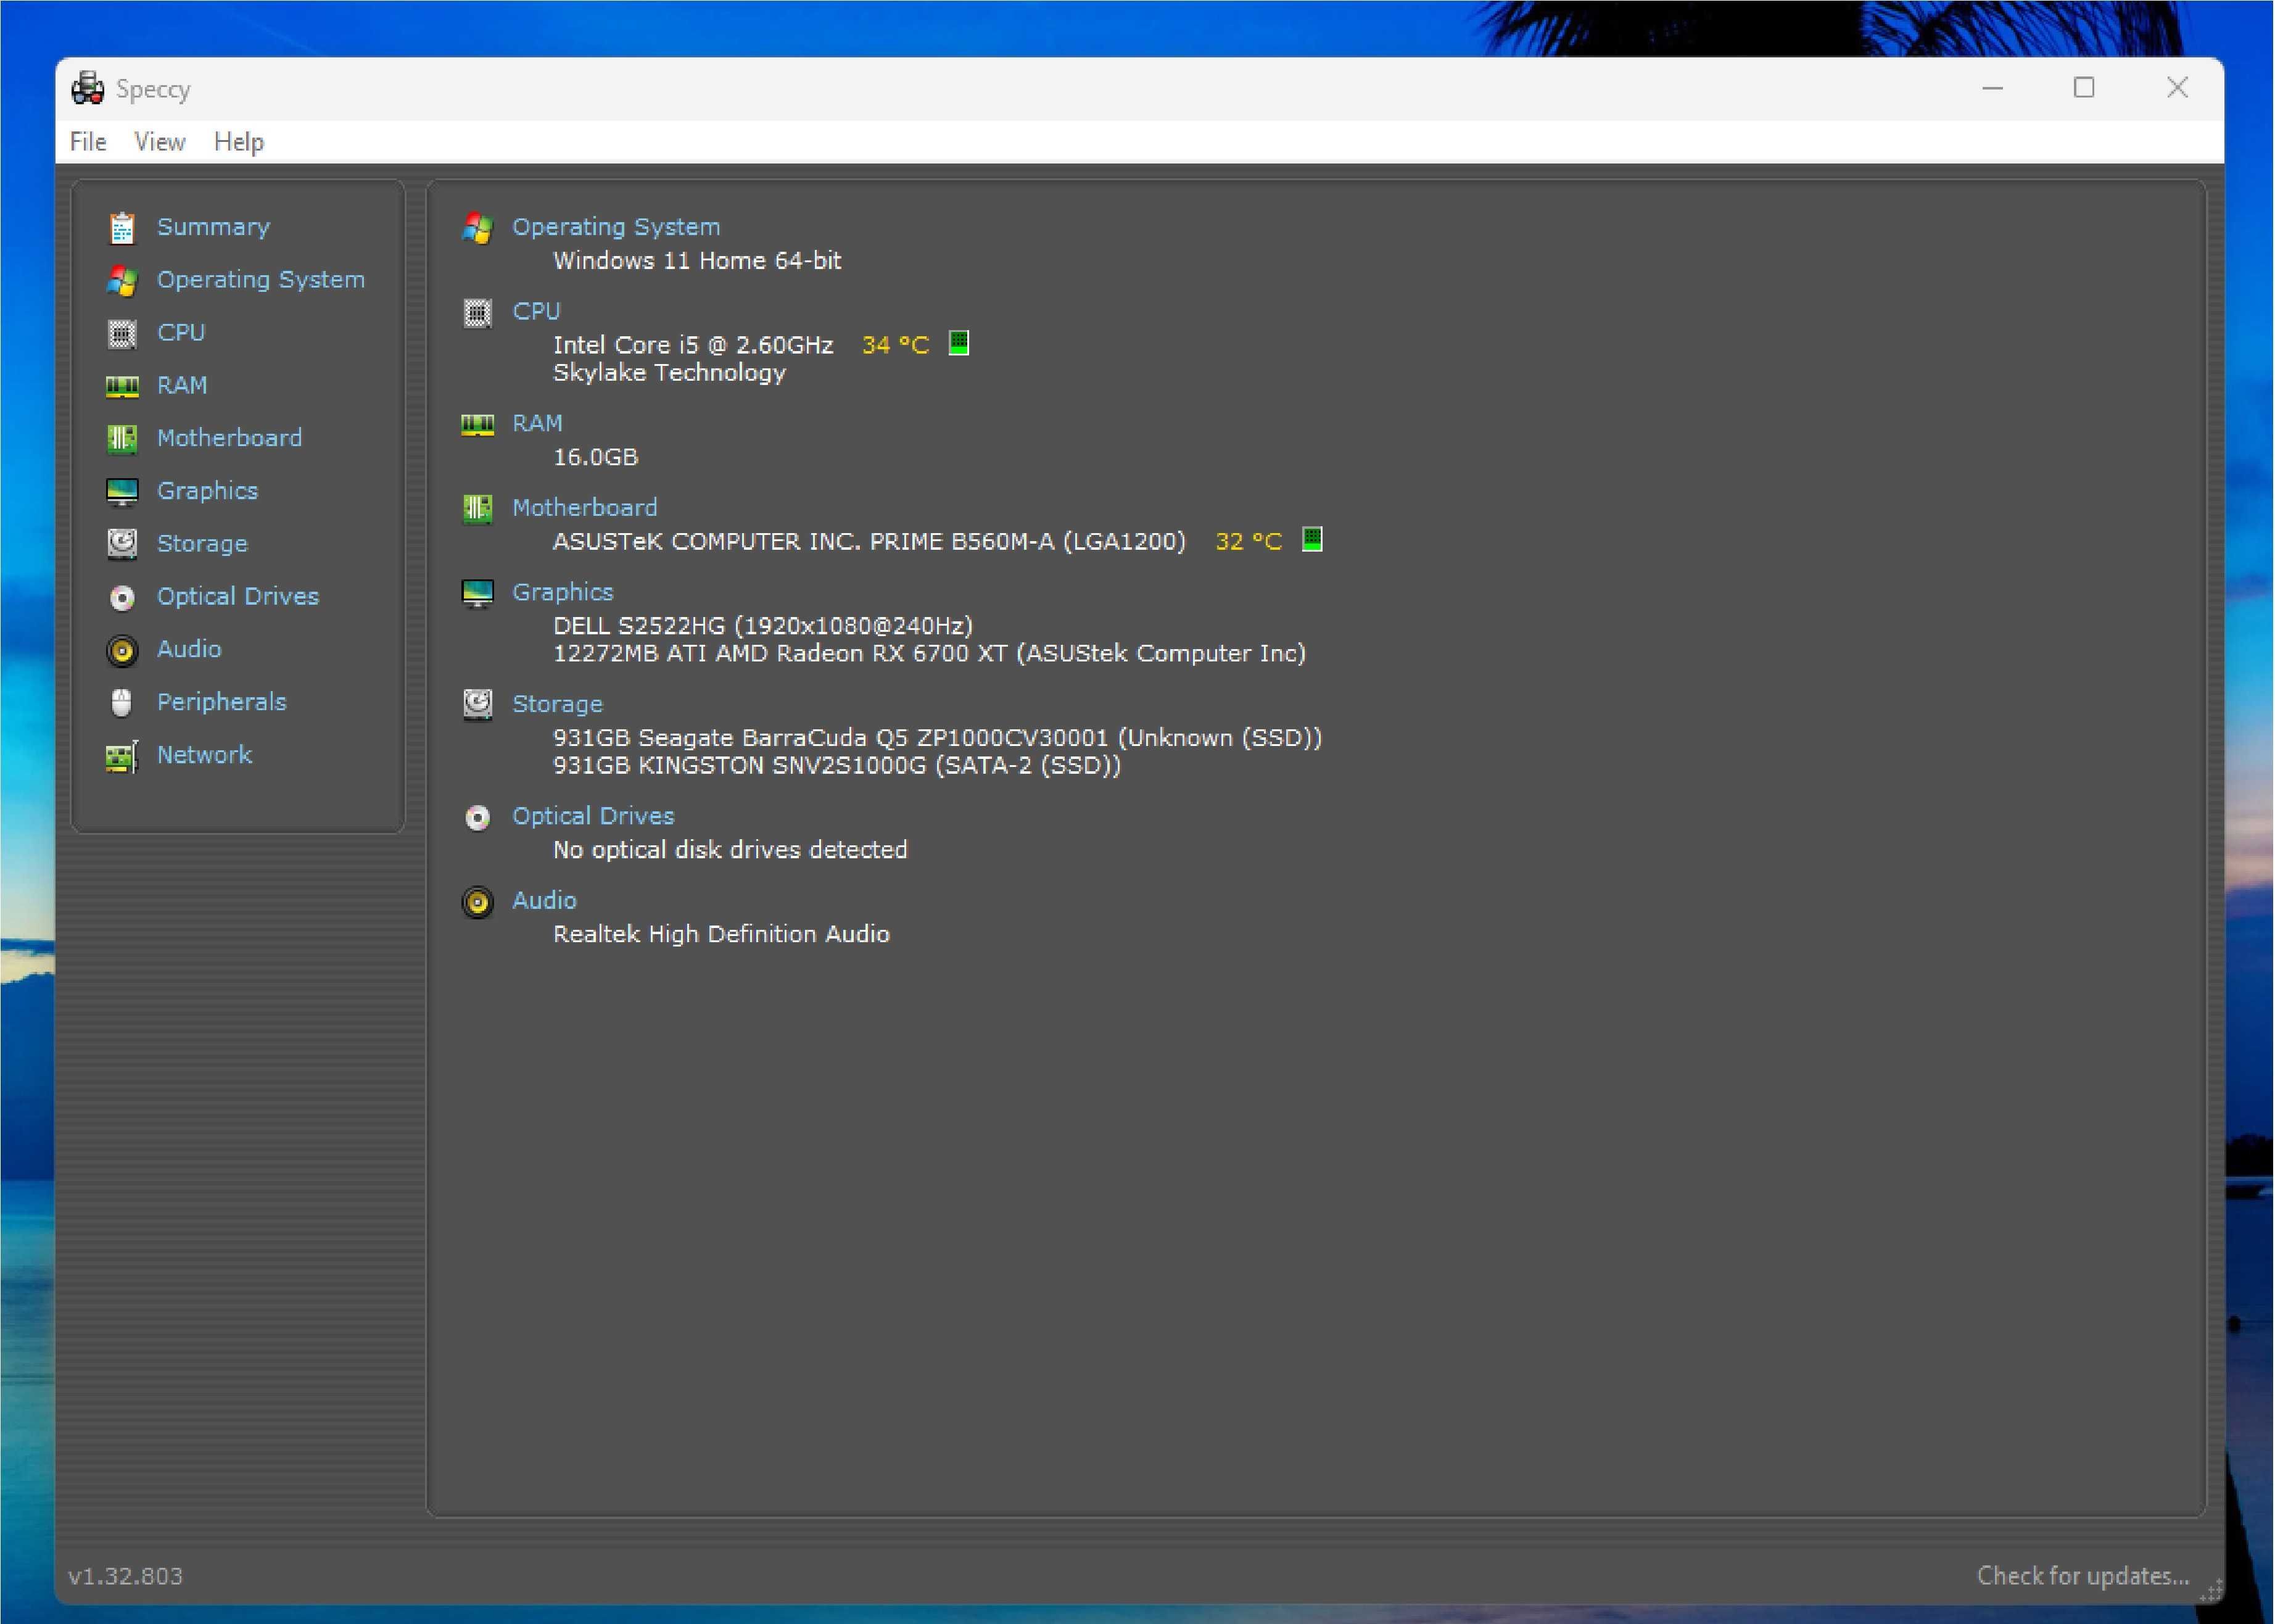The image size is (2275, 1624).
Task: Click the Motherboard icon in sidebar
Action: (x=122, y=439)
